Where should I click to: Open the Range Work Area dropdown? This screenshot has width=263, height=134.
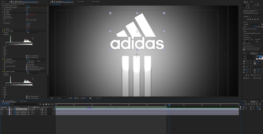pos(253,33)
